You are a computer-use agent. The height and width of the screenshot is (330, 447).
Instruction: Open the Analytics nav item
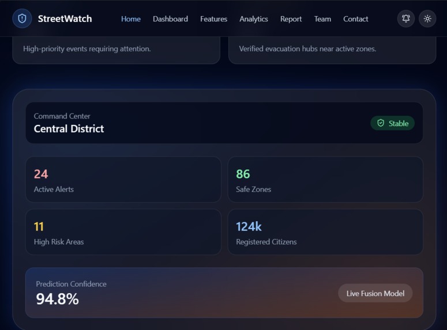[253, 19]
